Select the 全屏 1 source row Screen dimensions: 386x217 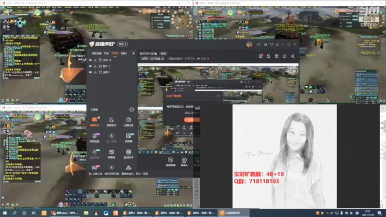[112, 72]
